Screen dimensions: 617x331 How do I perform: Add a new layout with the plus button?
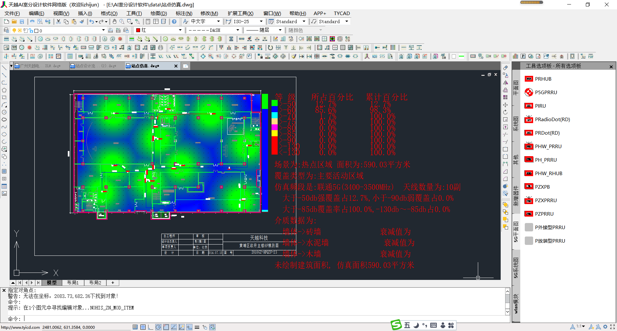[113, 283]
